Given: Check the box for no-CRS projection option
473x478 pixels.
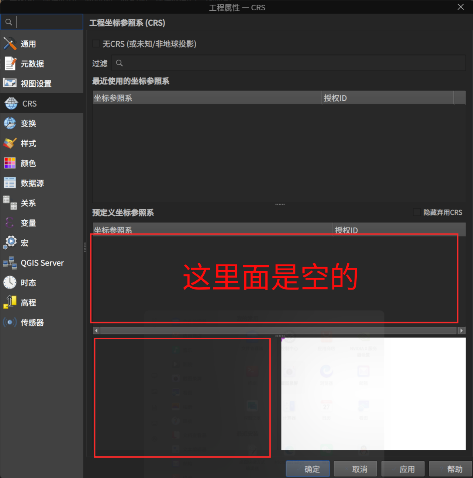Looking at the screenshot, I should coord(96,43).
